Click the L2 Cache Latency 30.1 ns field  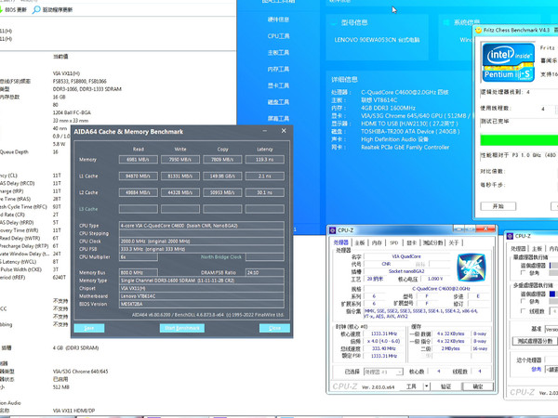[x=265, y=192]
